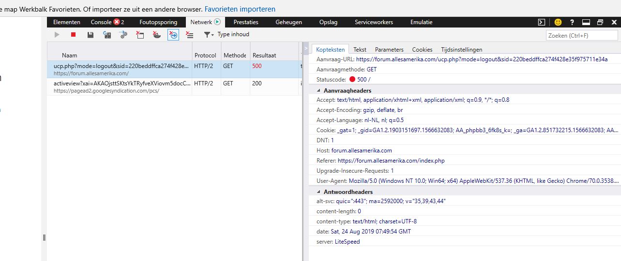Screen dimensions: 621x261
Task: Collapse the Aanvraagheaders section
Action: 318,91
